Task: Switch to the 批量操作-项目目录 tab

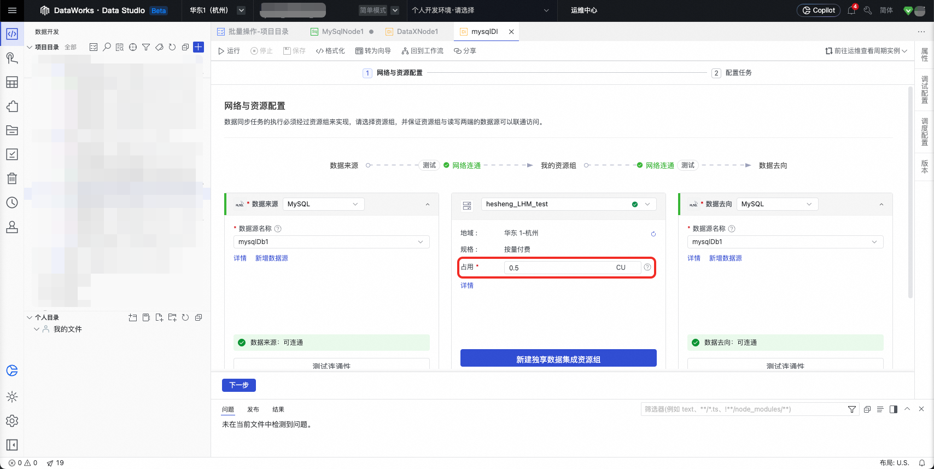Action: [253, 32]
